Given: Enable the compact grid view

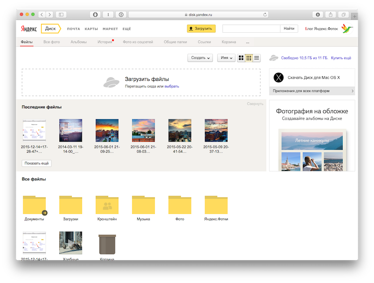Looking at the screenshot, I should pos(249,57).
